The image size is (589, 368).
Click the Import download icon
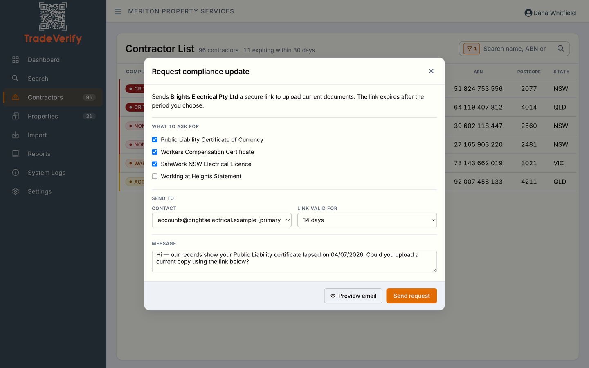[x=16, y=135]
